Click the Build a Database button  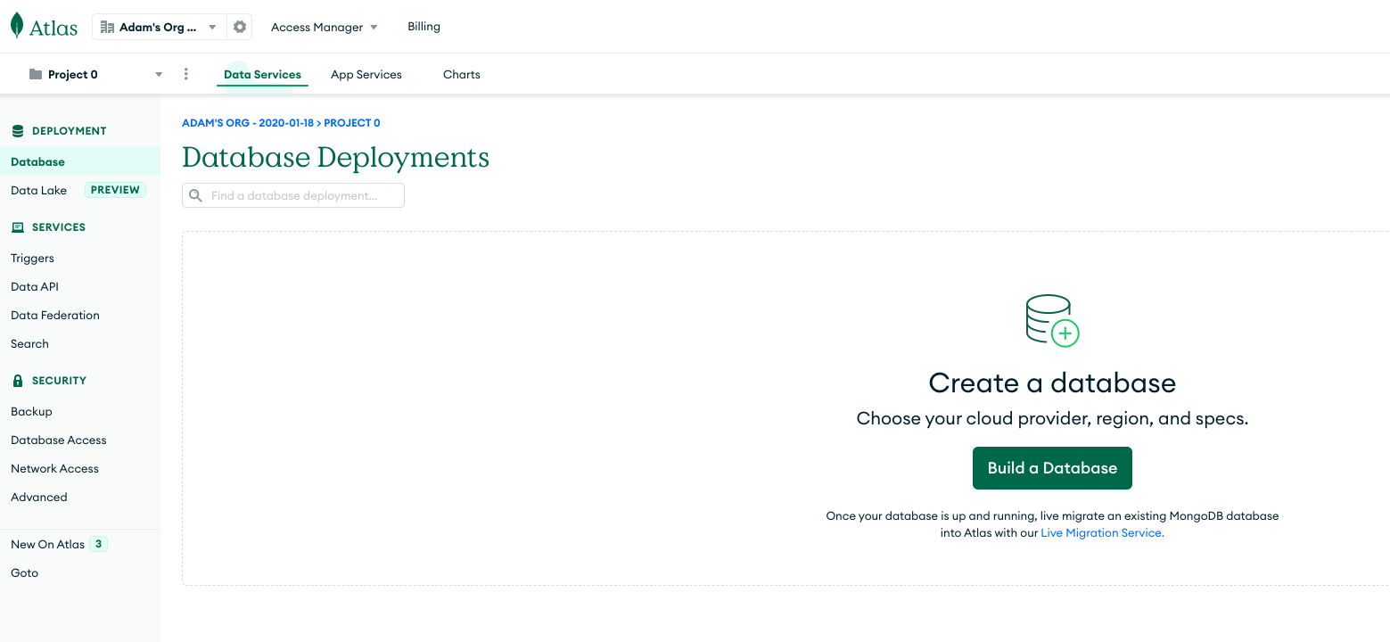[x=1052, y=468]
